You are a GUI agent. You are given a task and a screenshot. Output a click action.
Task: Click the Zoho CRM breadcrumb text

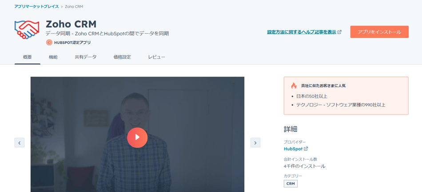click(x=74, y=7)
